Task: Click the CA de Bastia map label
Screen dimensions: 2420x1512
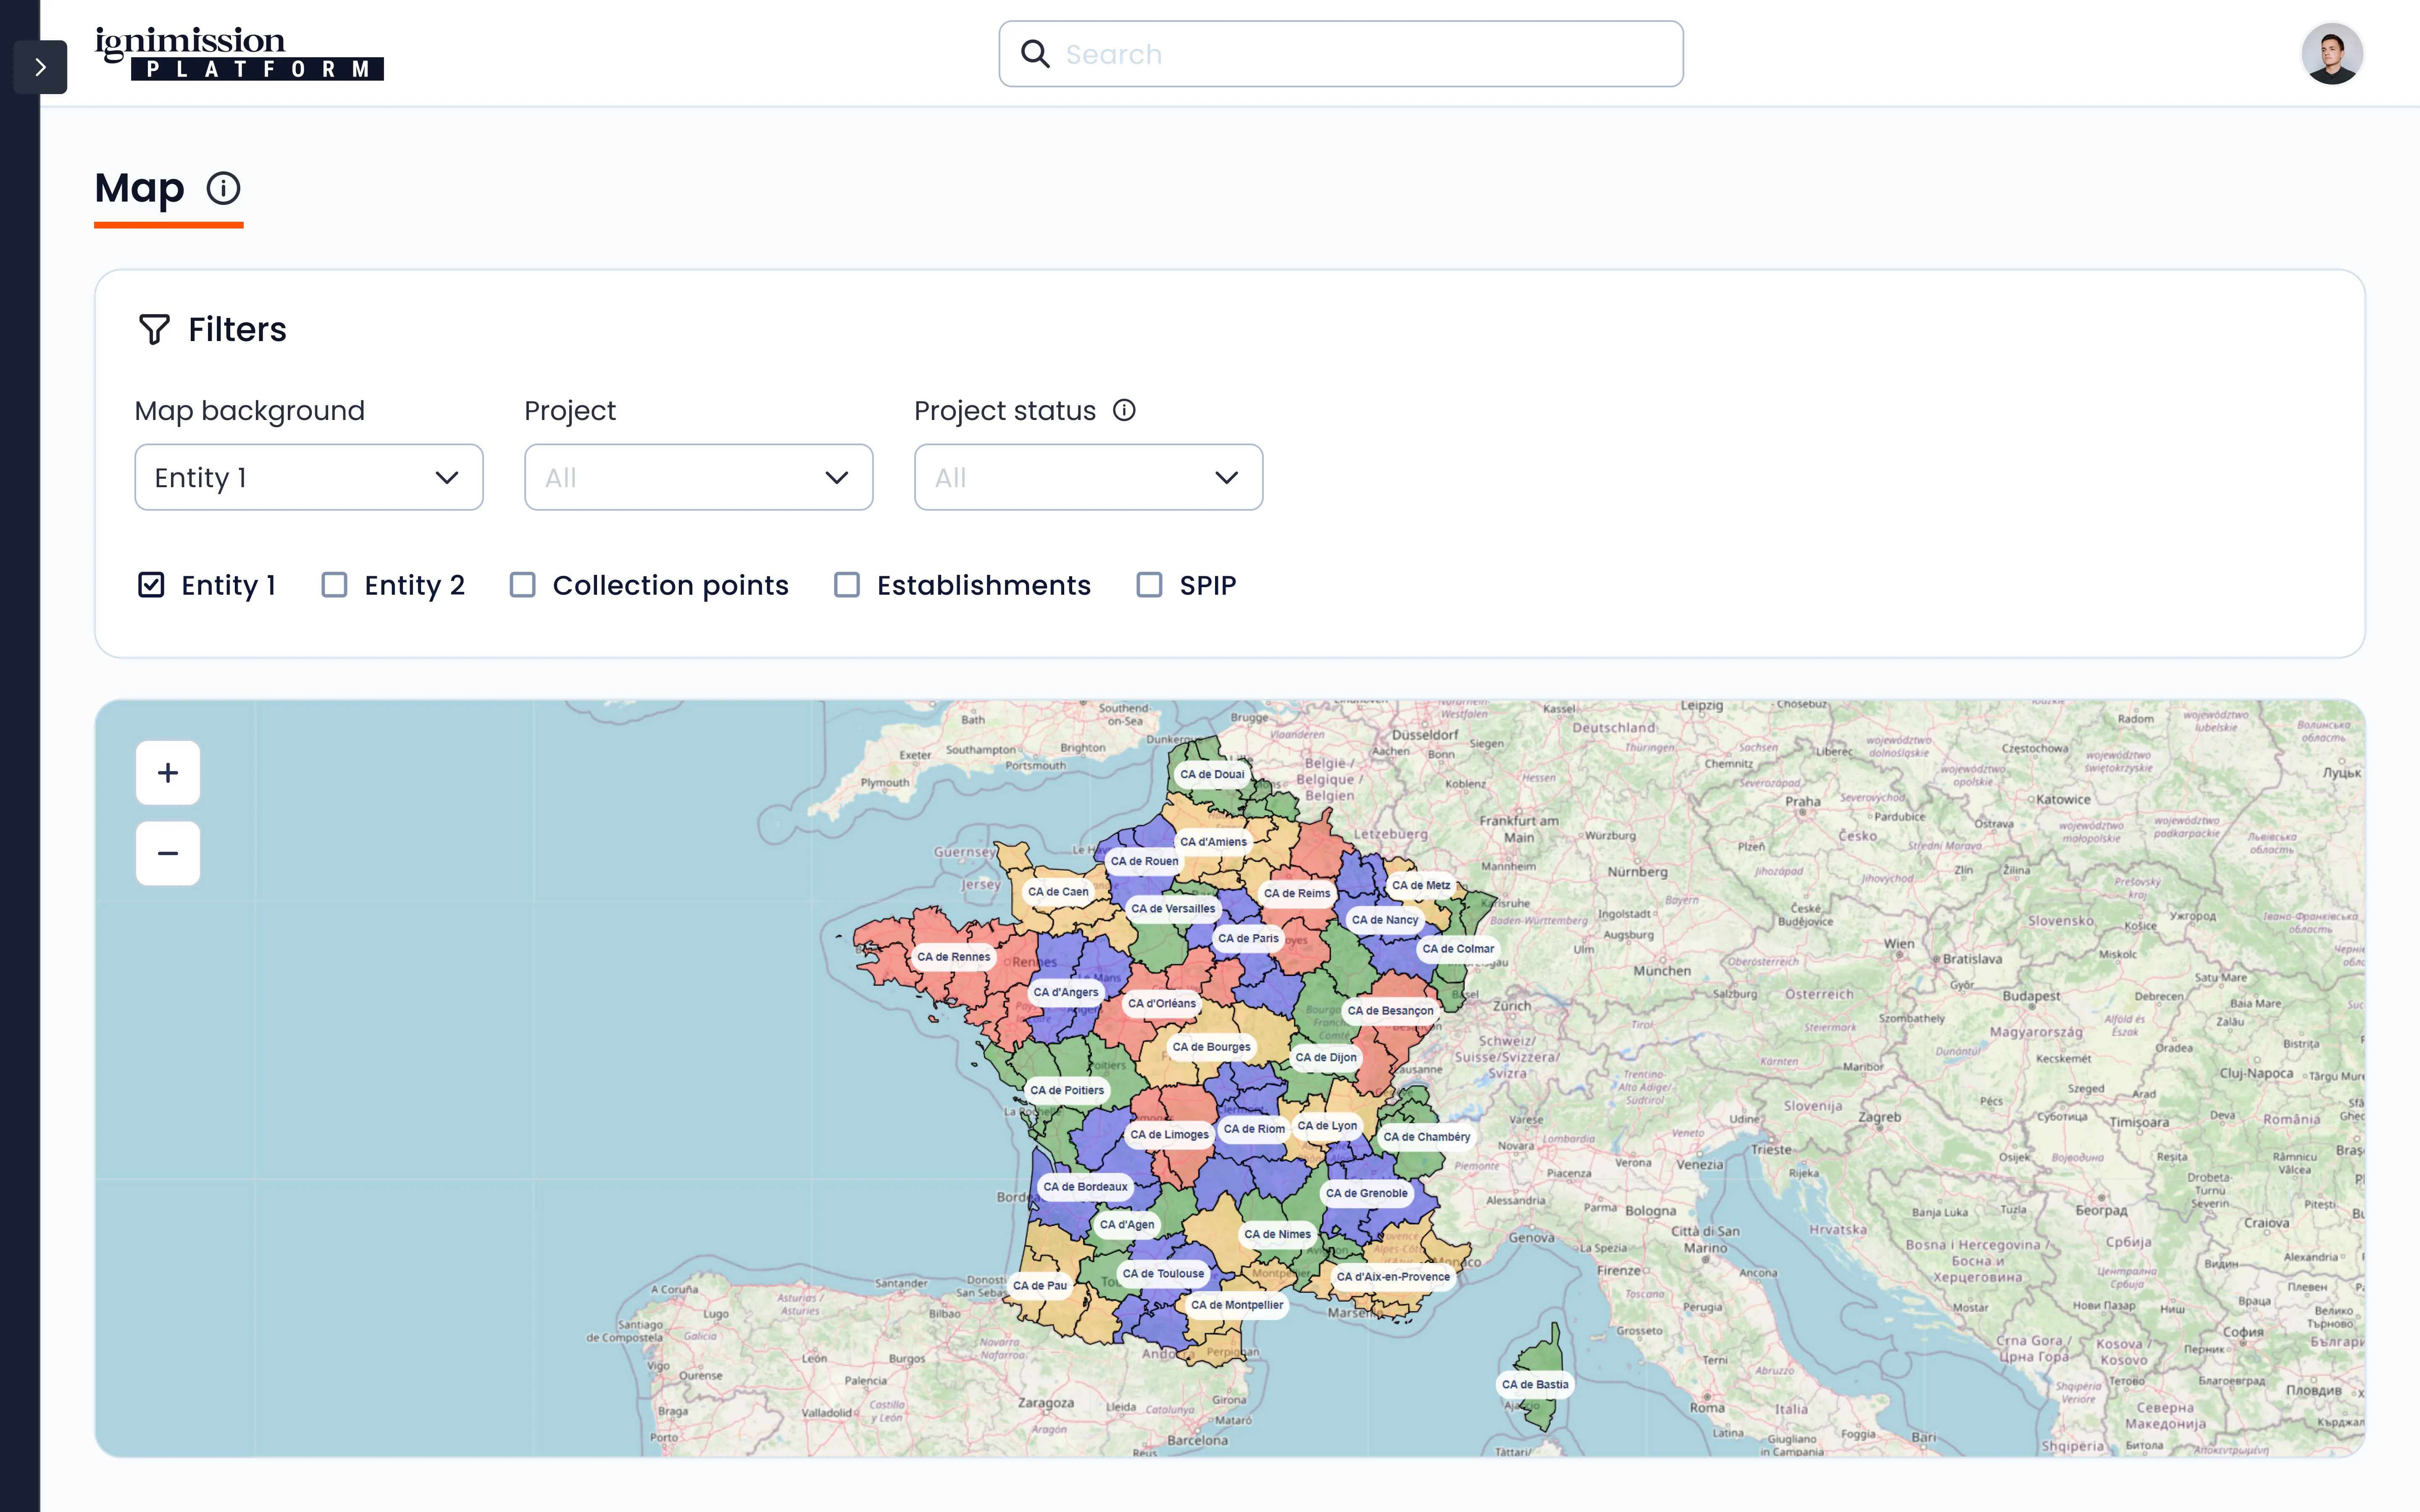Action: pyautogui.click(x=1535, y=1384)
